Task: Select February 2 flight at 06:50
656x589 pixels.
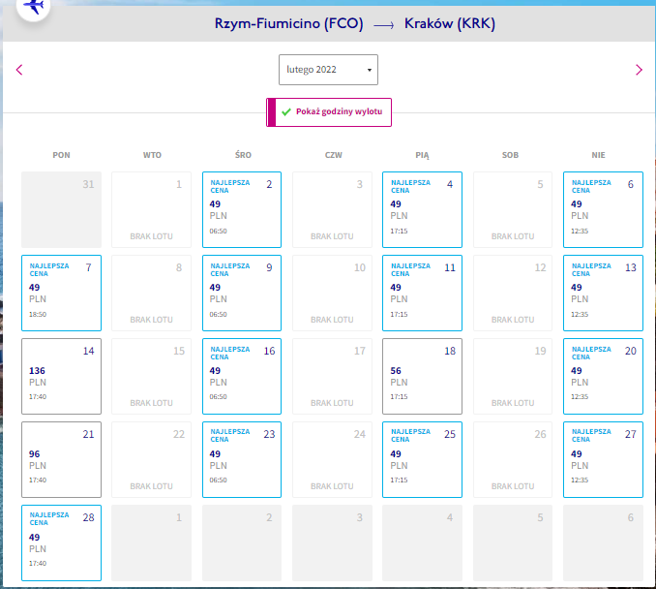Action: point(242,209)
